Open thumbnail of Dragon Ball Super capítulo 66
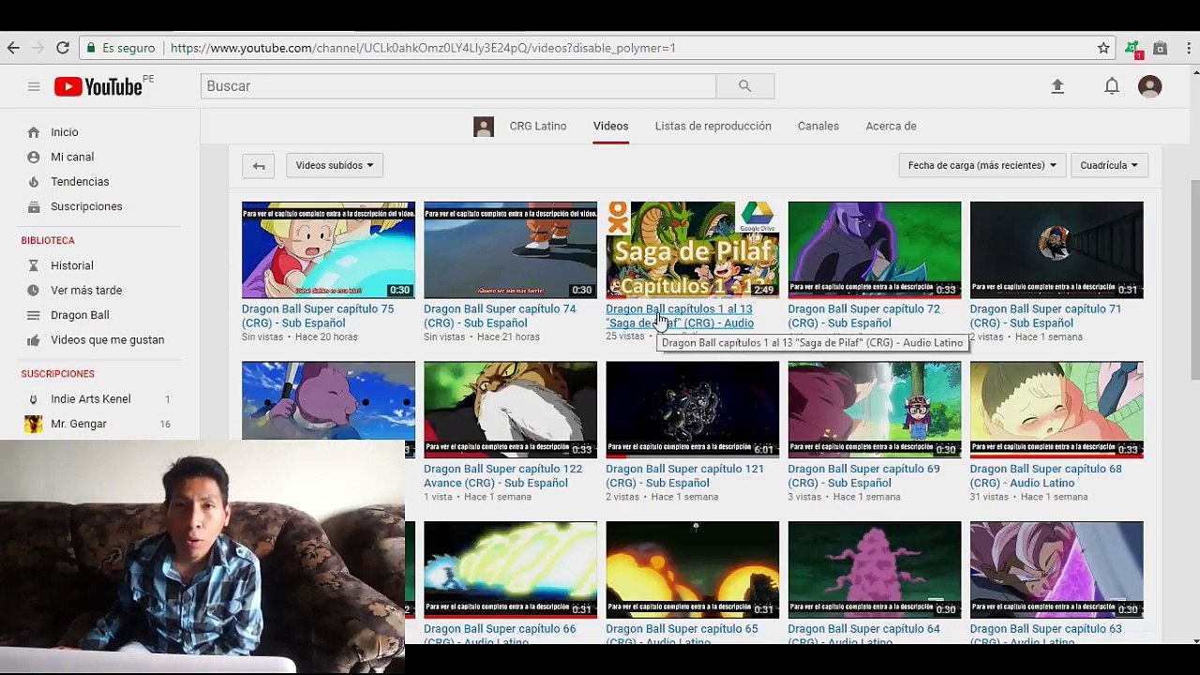The height and width of the screenshot is (675, 1200). pyautogui.click(x=510, y=570)
